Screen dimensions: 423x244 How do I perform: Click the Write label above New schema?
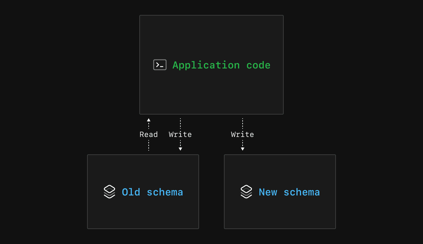[243, 134]
